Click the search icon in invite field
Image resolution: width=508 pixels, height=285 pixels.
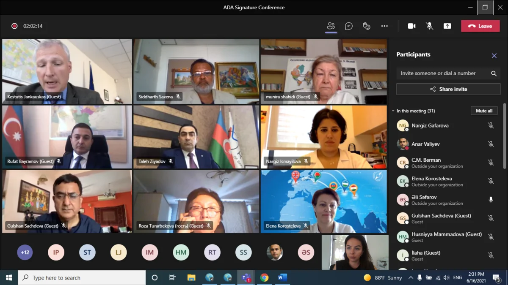494,73
